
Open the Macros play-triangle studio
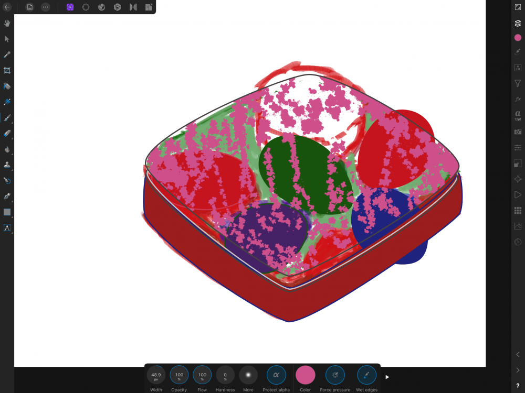(518, 195)
